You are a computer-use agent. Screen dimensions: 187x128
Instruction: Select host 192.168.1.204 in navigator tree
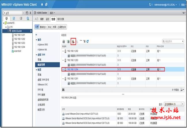click(18, 47)
